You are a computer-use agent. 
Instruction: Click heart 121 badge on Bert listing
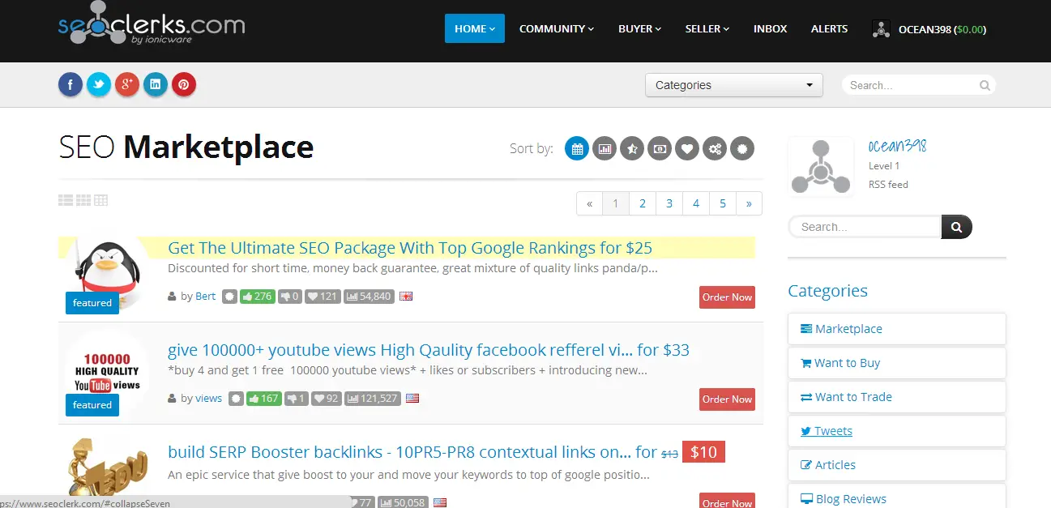point(323,297)
